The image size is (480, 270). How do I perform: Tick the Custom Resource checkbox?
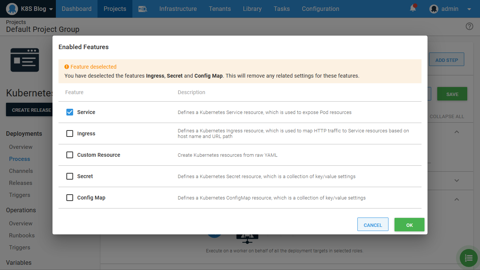click(x=70, y=155)
